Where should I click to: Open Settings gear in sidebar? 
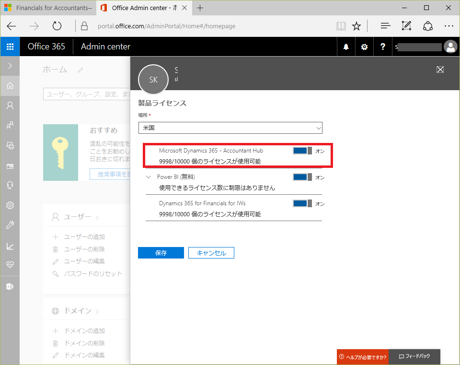[x=10, y=205]
